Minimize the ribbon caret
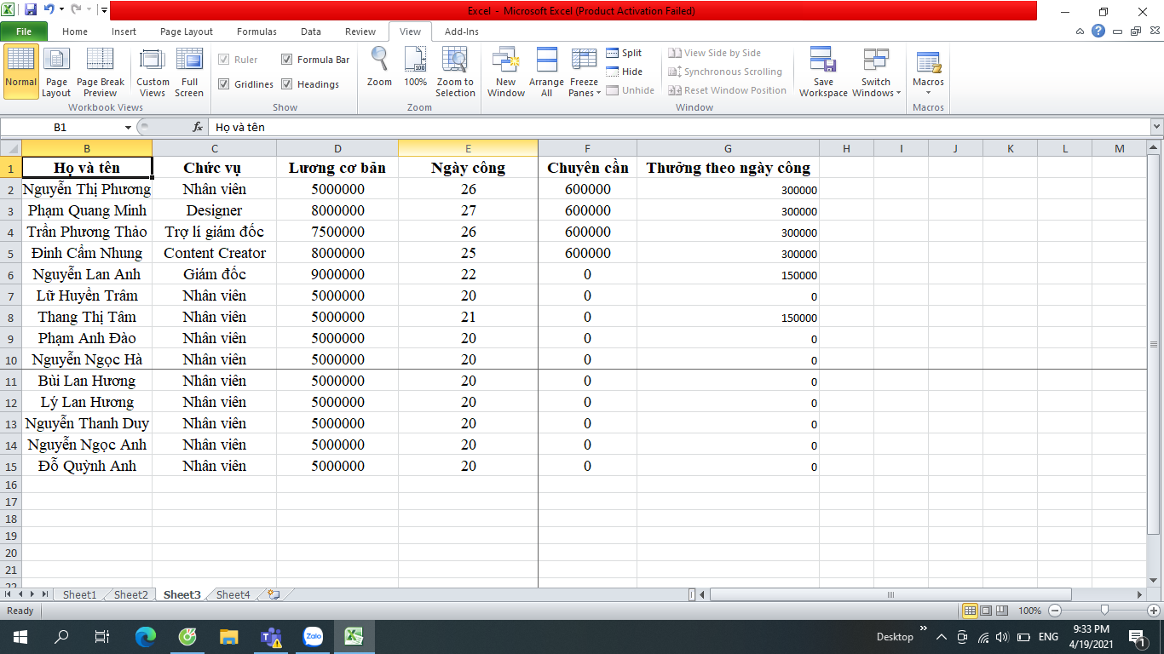Viewport: 1164px width, 654px height. point(1080,31)
